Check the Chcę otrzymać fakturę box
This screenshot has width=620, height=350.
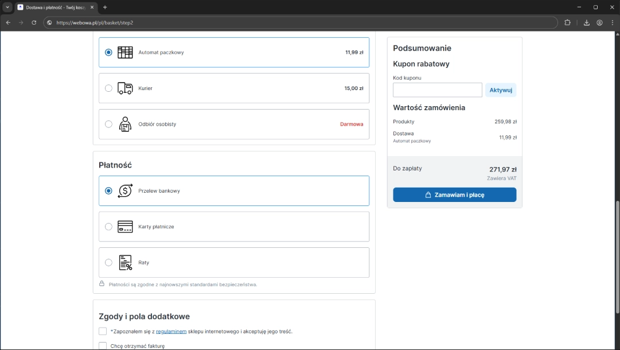[x=103, y=345]
